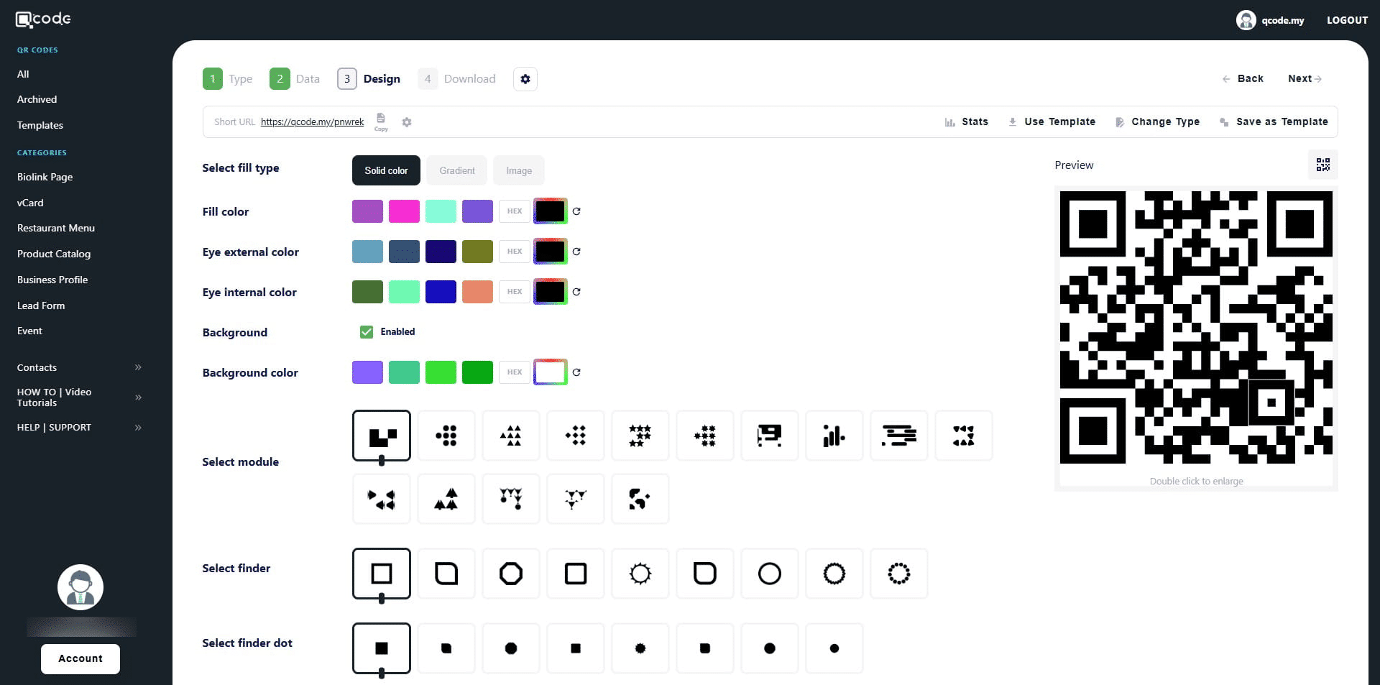Choose the bar chart module style
Viewport: 1380px width, 685px height.
pyautogui.click(x=834, y=436)
